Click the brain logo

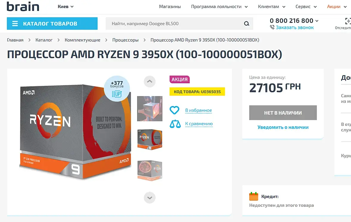pos(23,7)
